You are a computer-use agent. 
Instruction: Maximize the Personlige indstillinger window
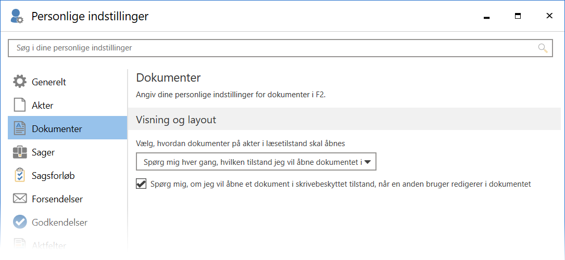pos(518,16)
